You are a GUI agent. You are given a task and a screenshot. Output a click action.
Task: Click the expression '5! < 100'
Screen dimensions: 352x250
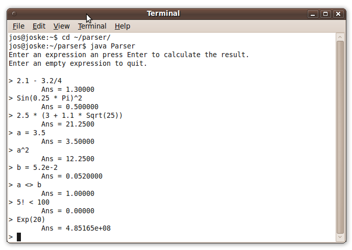pos(33,202)
